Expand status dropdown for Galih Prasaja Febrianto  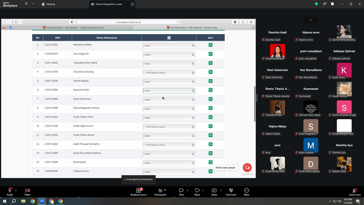click(169, 145)
